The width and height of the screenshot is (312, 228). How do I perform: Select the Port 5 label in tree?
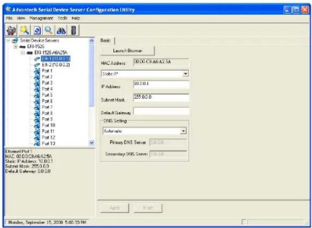(47, 95)
